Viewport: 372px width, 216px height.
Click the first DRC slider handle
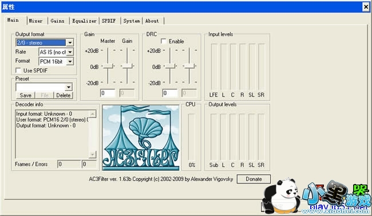click(x=170, y=66)
